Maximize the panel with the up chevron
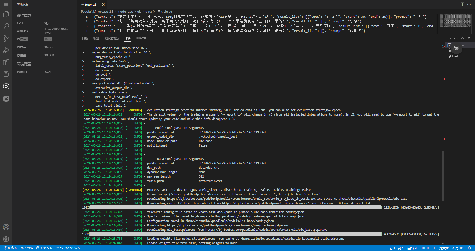Image resolution: width=475 pixels, height=251 pixels. (x=462, y=38)
